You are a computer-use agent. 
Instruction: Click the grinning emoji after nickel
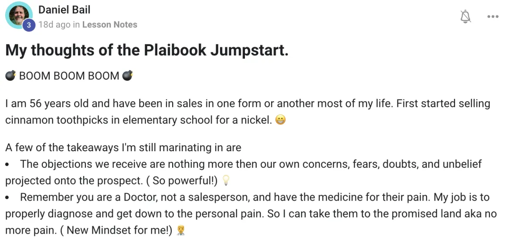280,120
